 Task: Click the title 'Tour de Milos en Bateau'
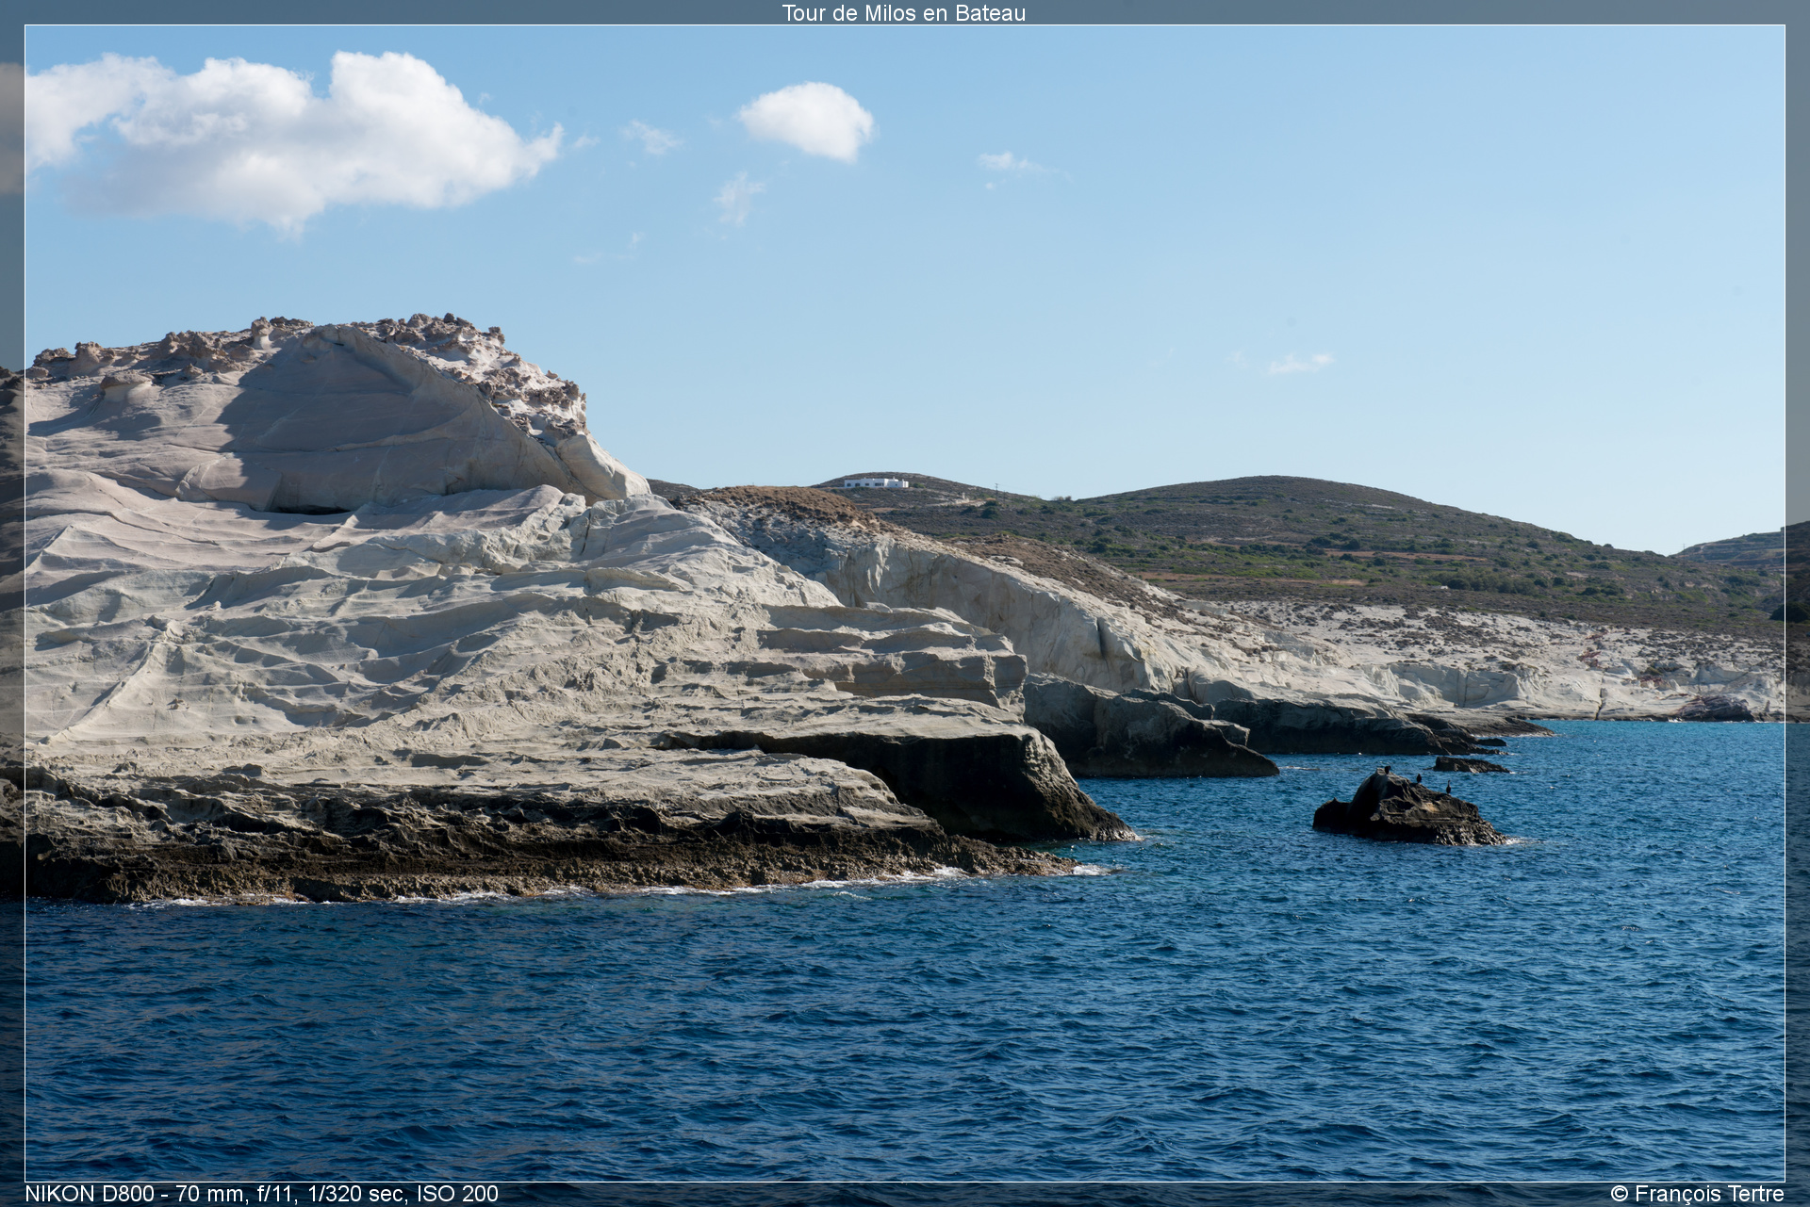click(x=903, y=13)
